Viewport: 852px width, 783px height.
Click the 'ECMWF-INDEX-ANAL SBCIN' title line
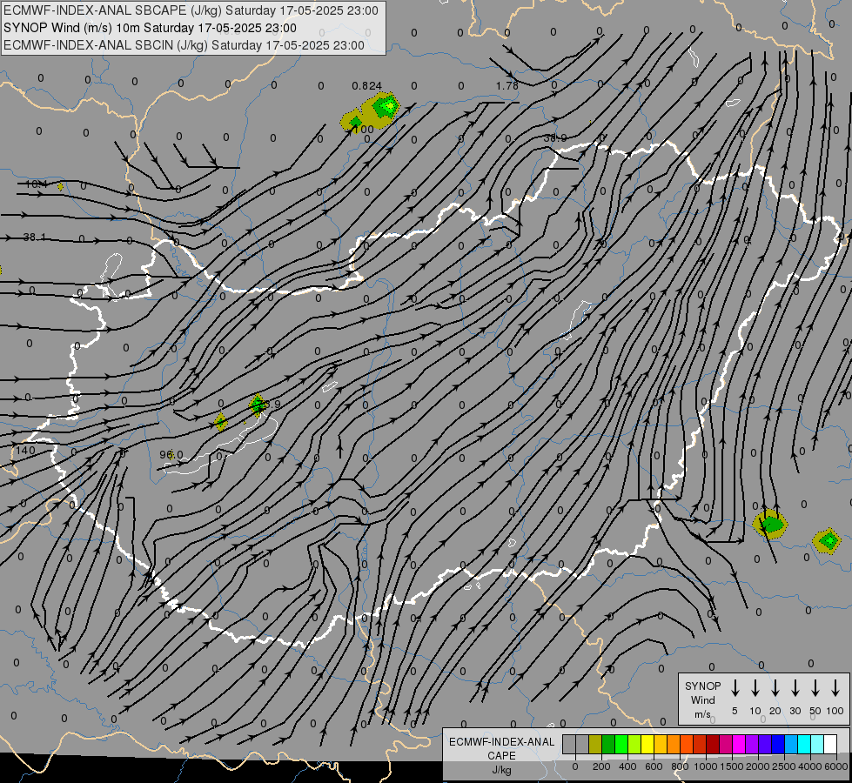coord(184,45)
